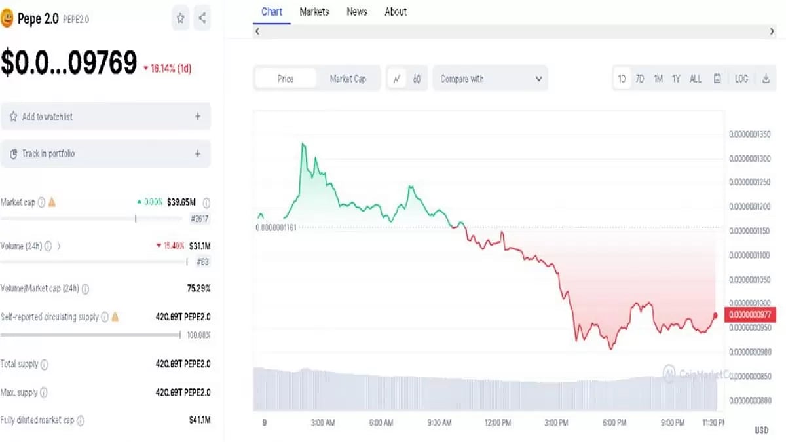Click Track in portfolio button

105,154
